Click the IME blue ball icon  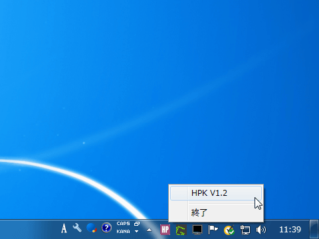click(x=92, y=228)
